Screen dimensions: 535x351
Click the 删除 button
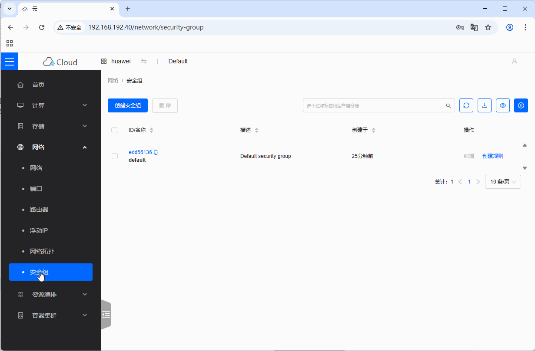coord(165,105)
